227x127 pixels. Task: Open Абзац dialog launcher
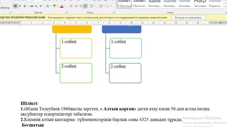113,13
